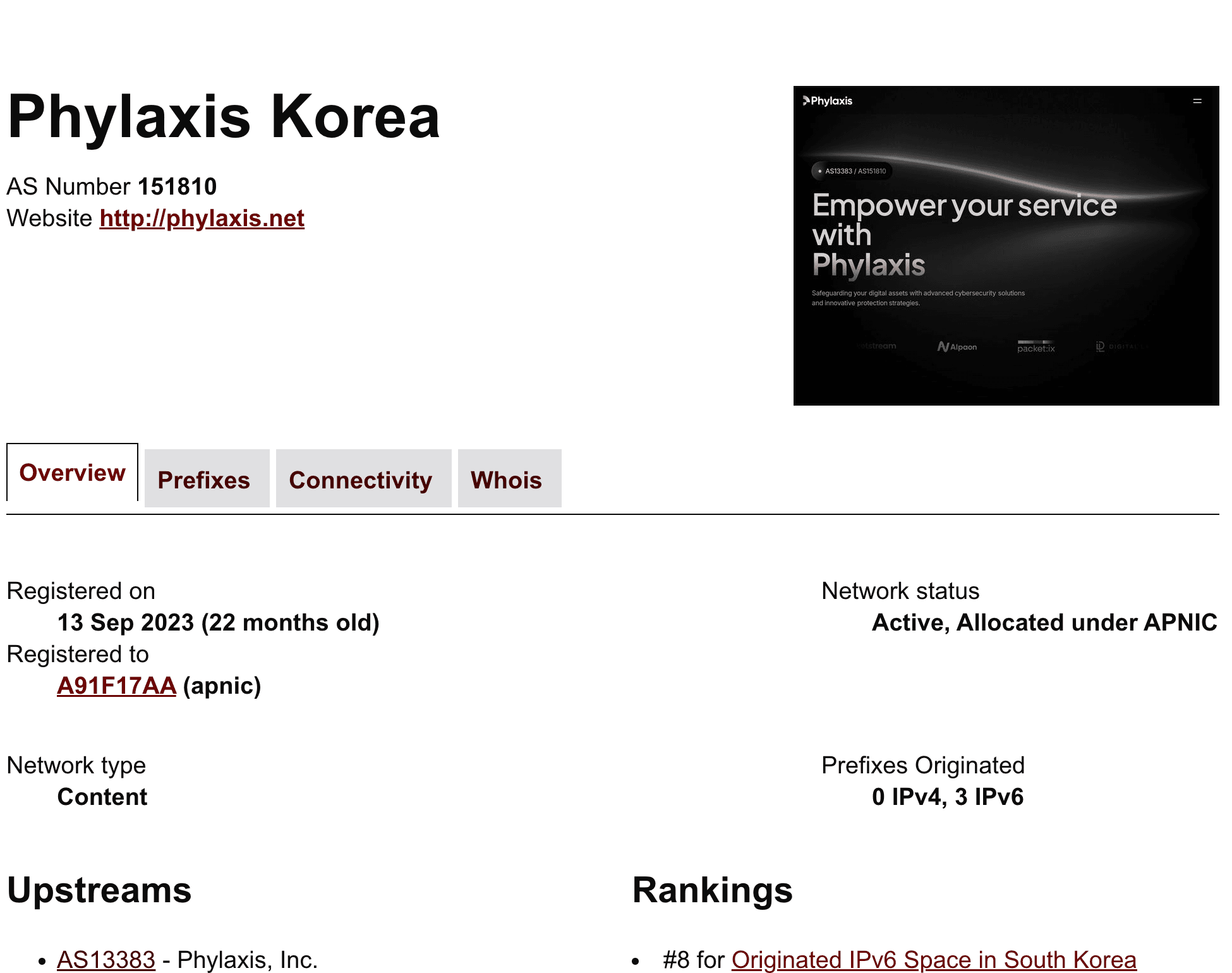Image resolution: width=1232 pixels, height=973 pixels.
Task: Open the A91F17AA registrant link
Action: 116,686
